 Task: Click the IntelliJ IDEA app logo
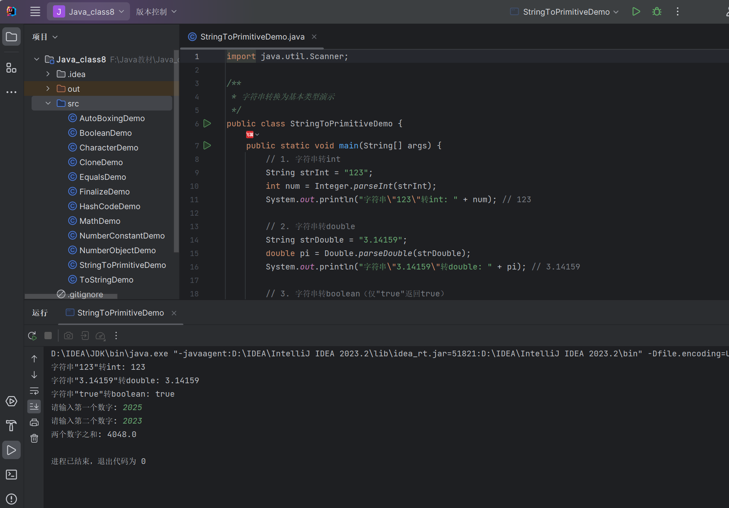(11, 11)
